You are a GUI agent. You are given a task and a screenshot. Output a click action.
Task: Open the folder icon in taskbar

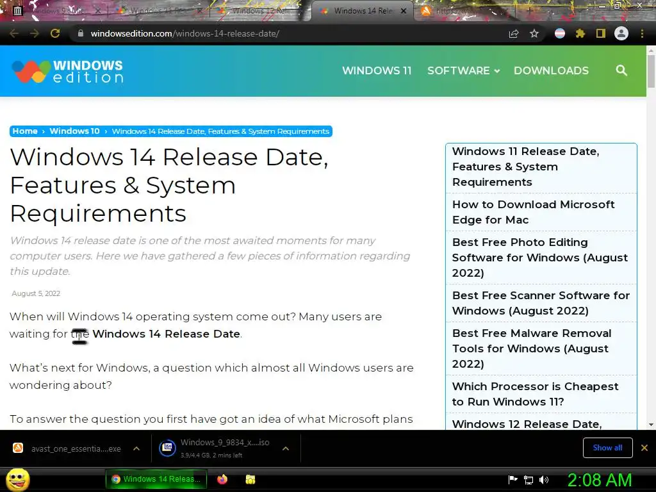(250, 479)
